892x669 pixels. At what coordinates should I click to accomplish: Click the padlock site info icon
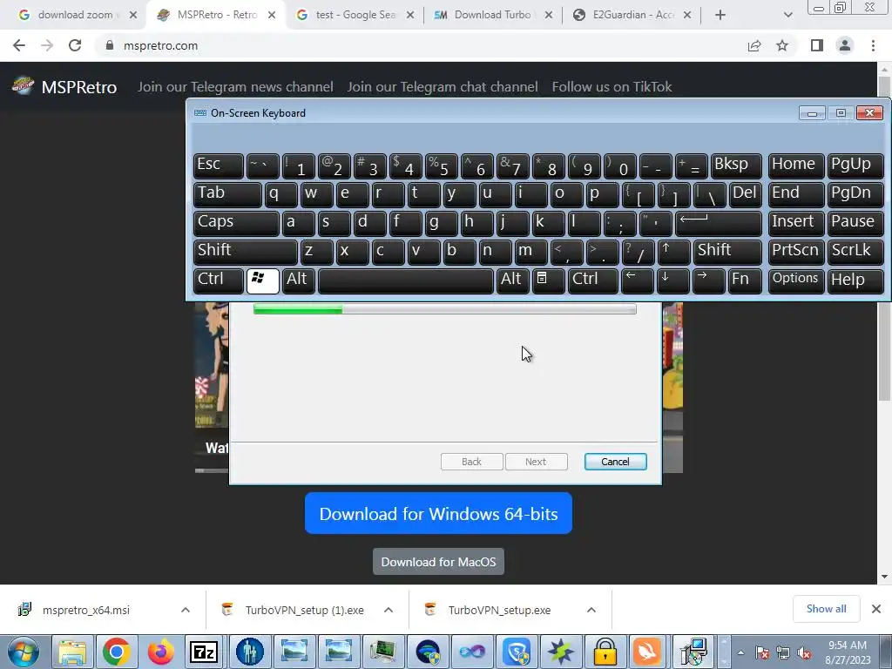[109, 45]
